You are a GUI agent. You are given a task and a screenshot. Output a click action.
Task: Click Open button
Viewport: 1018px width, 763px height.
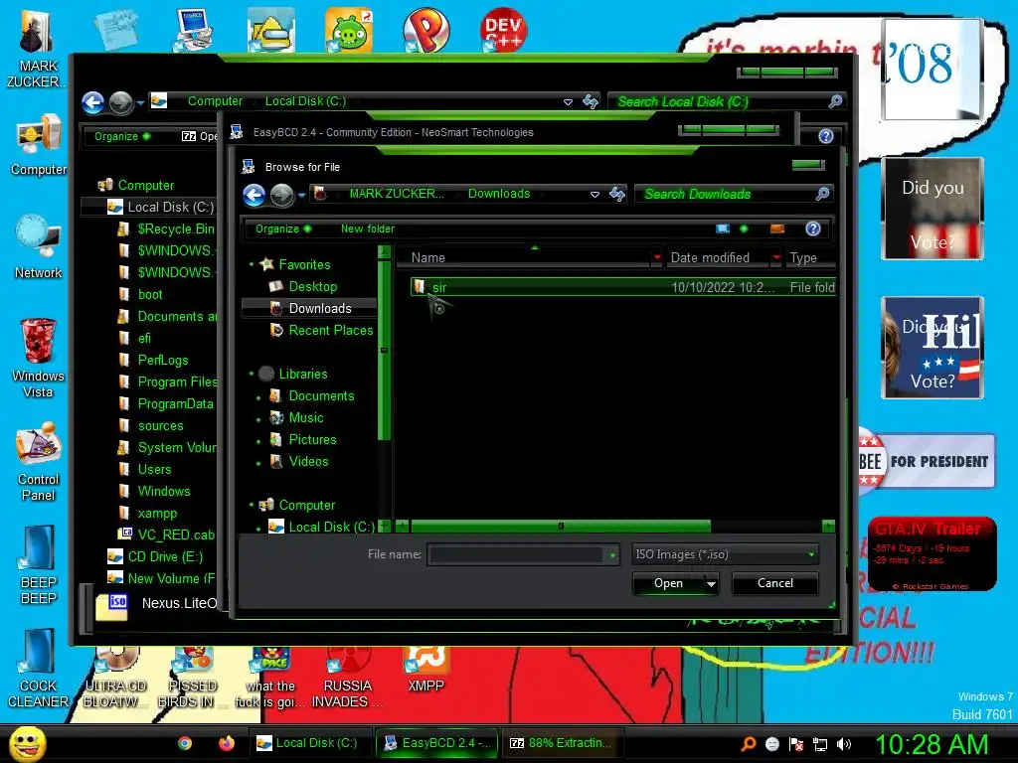668,583
